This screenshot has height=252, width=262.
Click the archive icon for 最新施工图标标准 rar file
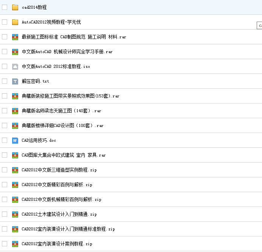click(15, 37)
